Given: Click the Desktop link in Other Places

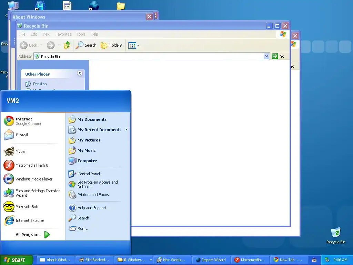Looking at the screenshot, I should tap(40, 84).
